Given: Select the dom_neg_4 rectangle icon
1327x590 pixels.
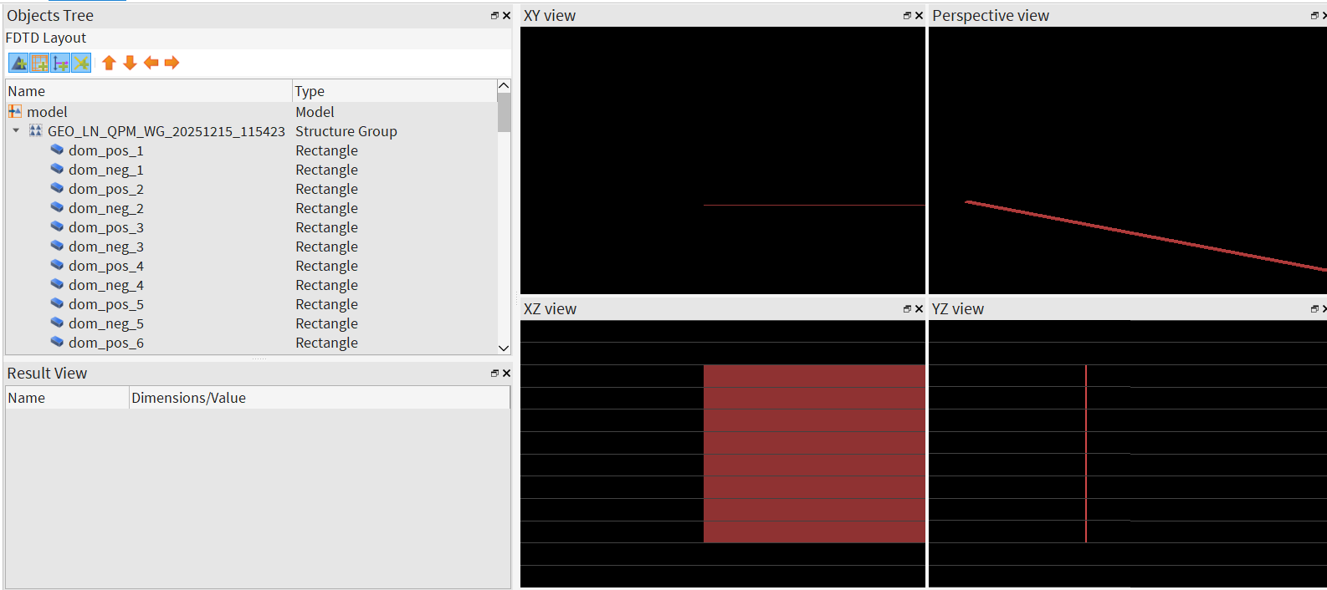Looking at the screenshot, I should pyautogui.click(x=57, y=284).
